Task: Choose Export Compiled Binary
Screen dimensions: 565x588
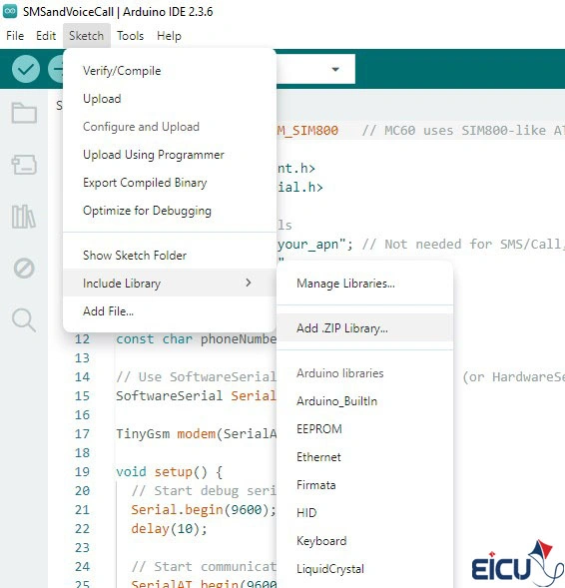Action: (170, 183)
